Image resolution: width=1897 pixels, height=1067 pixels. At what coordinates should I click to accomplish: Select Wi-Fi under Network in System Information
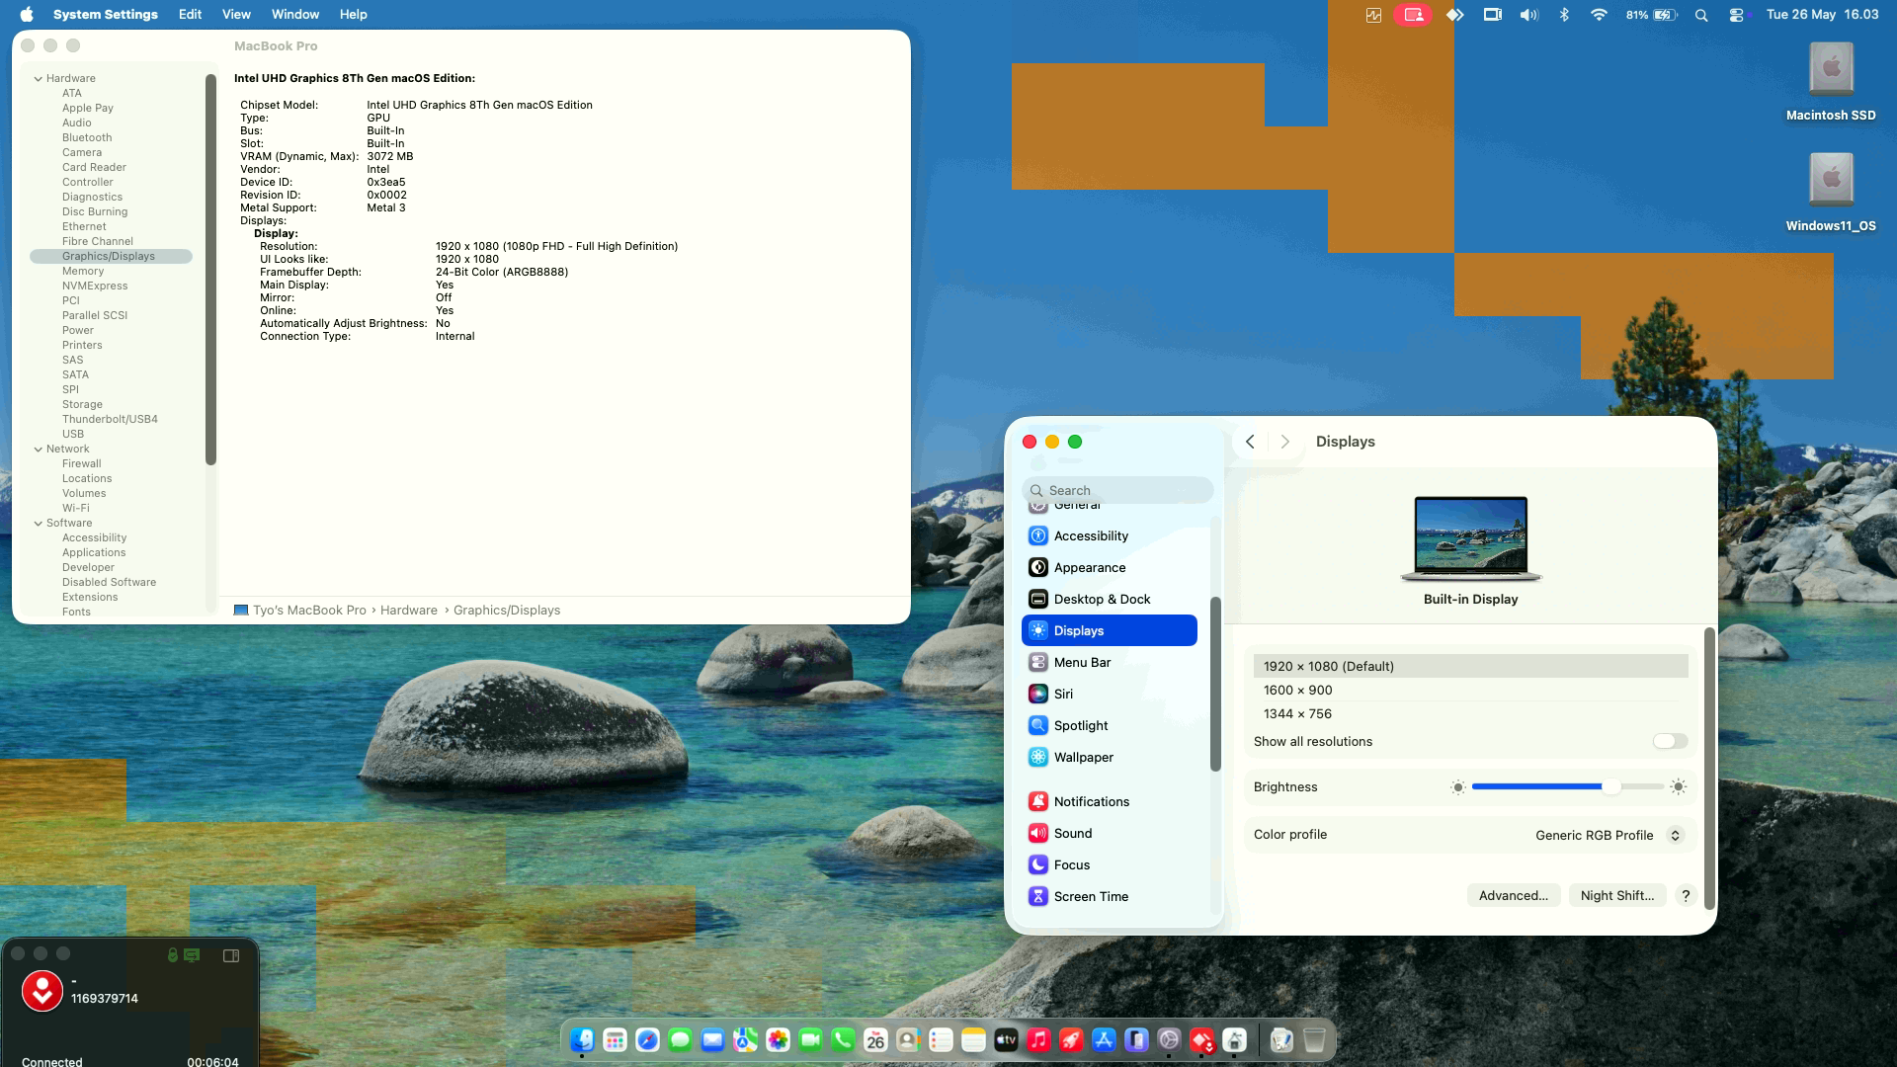(112, 508)
